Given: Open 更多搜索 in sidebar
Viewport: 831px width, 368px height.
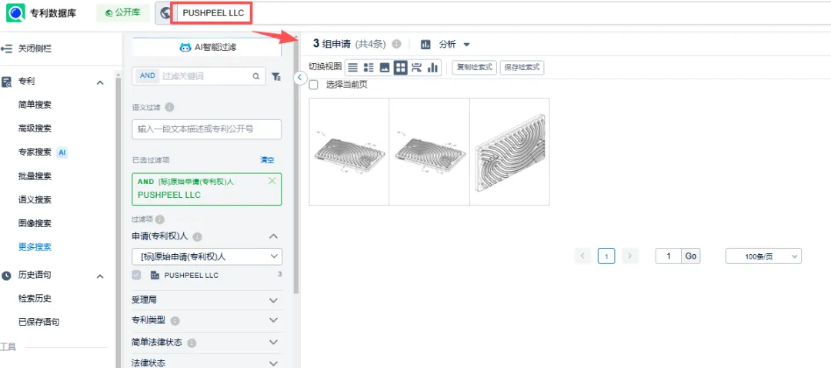Looking at the screenshot, I should [x=35, y=247].
